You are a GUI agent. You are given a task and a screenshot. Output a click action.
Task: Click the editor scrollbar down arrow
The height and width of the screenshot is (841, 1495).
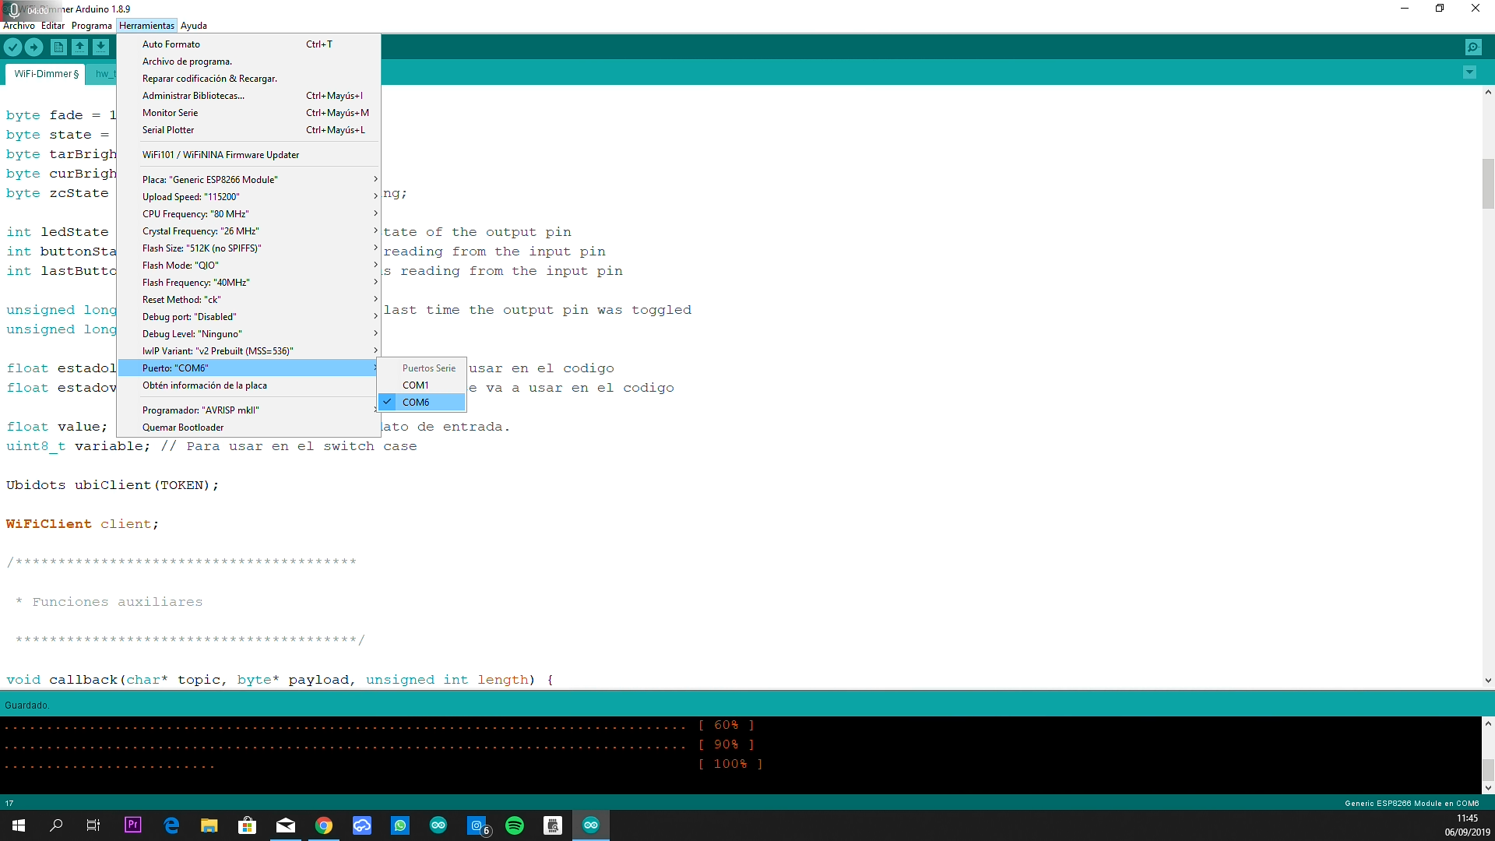tap(1488, 681)
